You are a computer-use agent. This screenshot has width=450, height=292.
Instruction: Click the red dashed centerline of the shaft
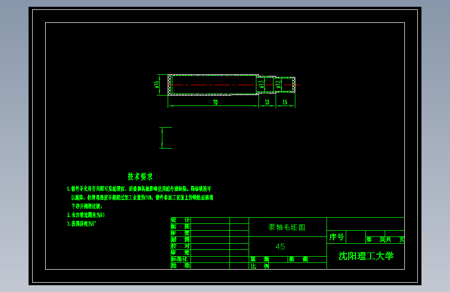[234, 85]
